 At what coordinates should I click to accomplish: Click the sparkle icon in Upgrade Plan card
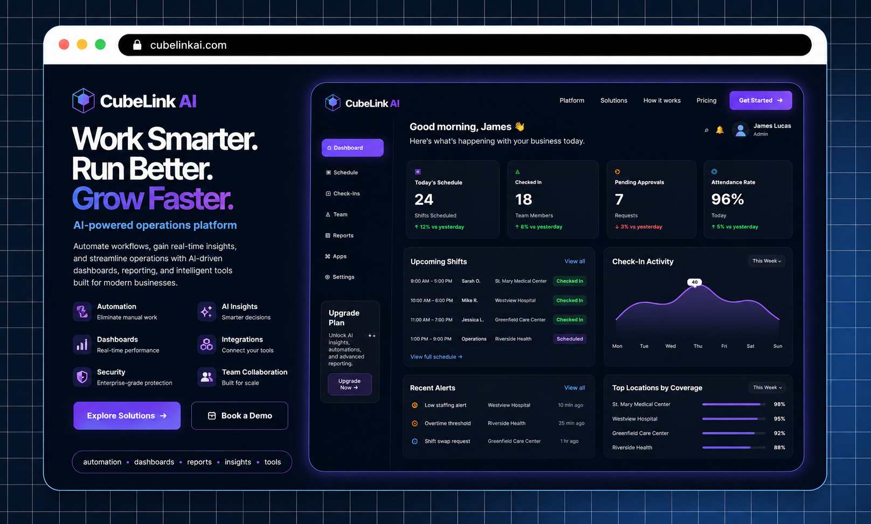click(372, 336)
